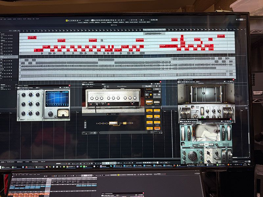Click the first red MIDI clip on top track
This screenshot has width=263, height=197.
pyautogui.click(x=32, y=37)
